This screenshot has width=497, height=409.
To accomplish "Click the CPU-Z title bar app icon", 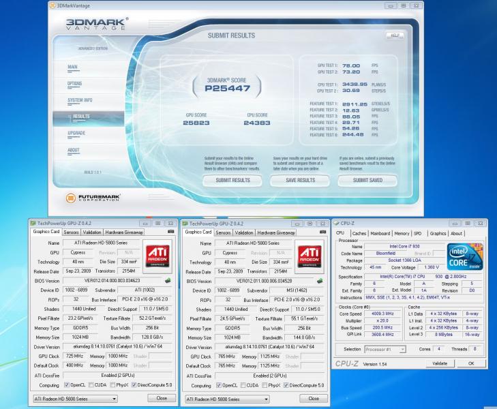I will click(337, 223).
